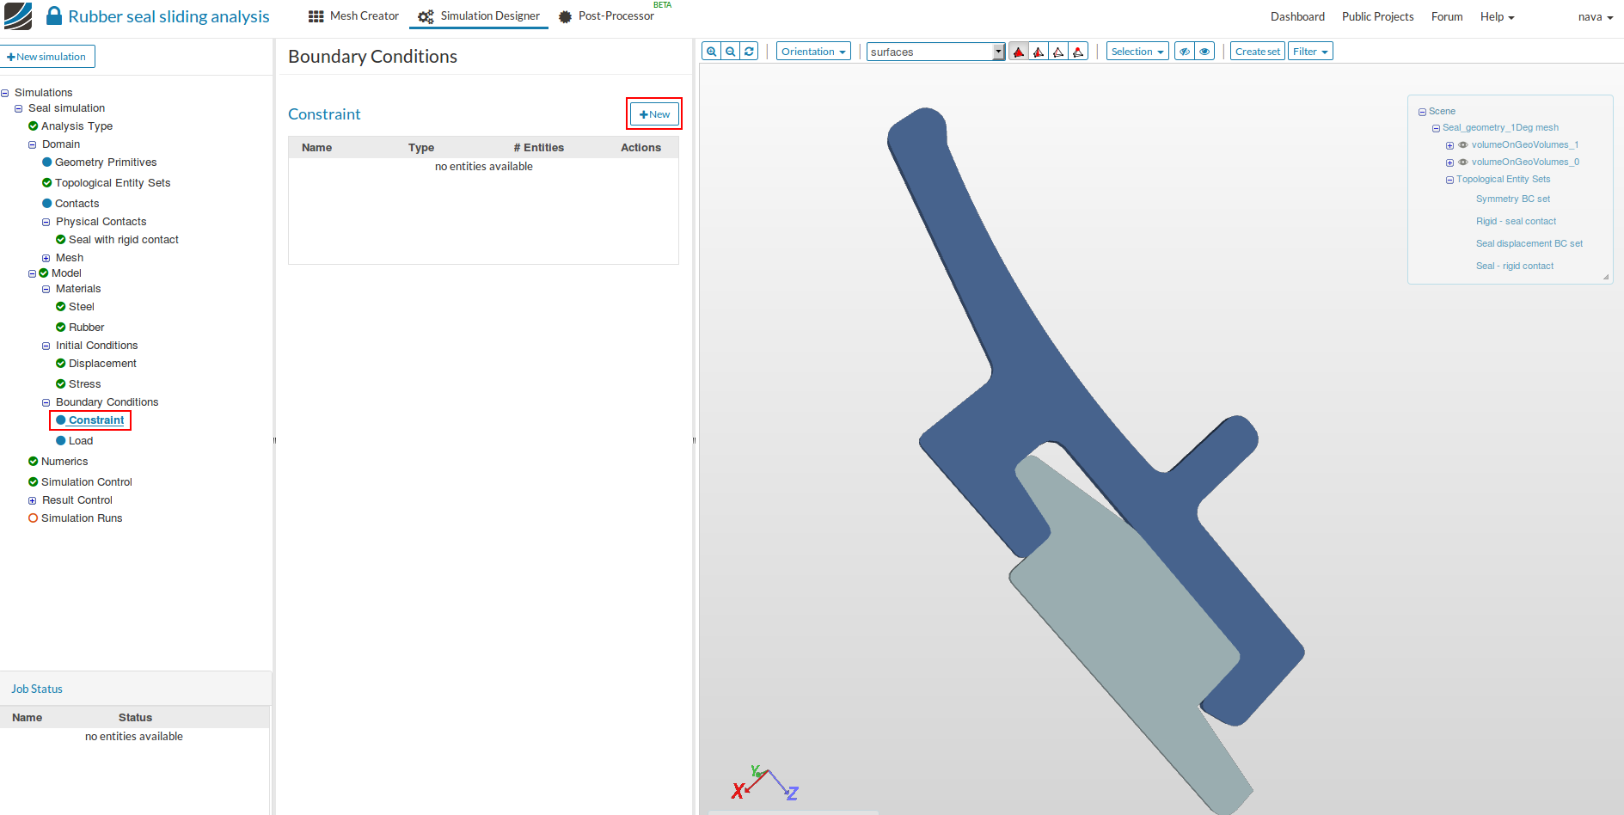Zoom in the 3D viewer
This screenshot has height=815, width=1624.
(x=711, y=52)
